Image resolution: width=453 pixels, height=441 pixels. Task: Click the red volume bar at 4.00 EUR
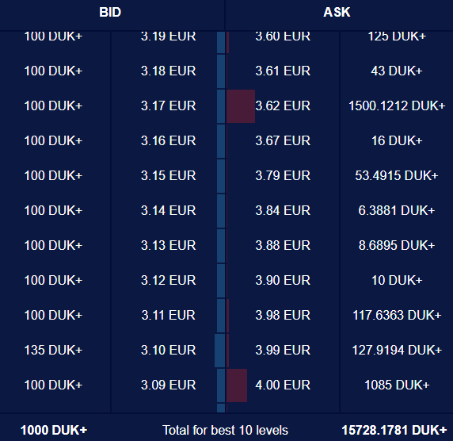pos(237,385)
